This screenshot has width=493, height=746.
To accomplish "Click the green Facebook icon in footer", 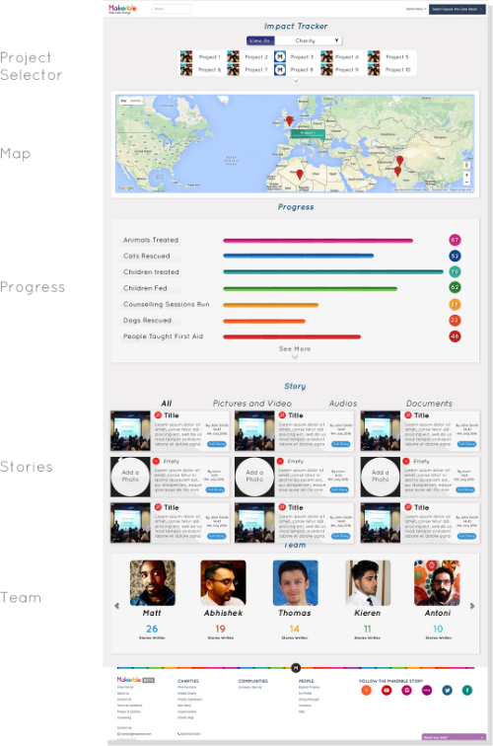I will pyautogui.click(x=467, y=690).
